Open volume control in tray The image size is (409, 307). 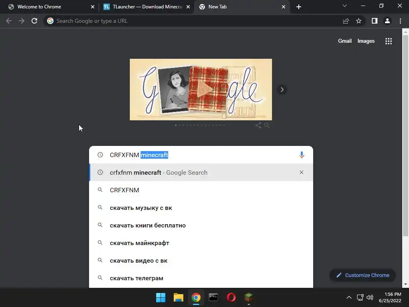370,297
